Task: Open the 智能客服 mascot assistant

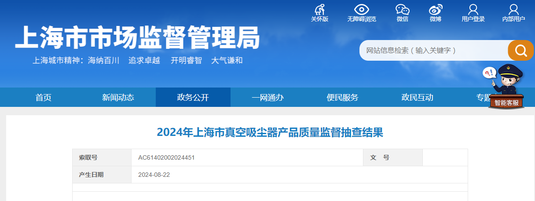Action: click(506, 87)
